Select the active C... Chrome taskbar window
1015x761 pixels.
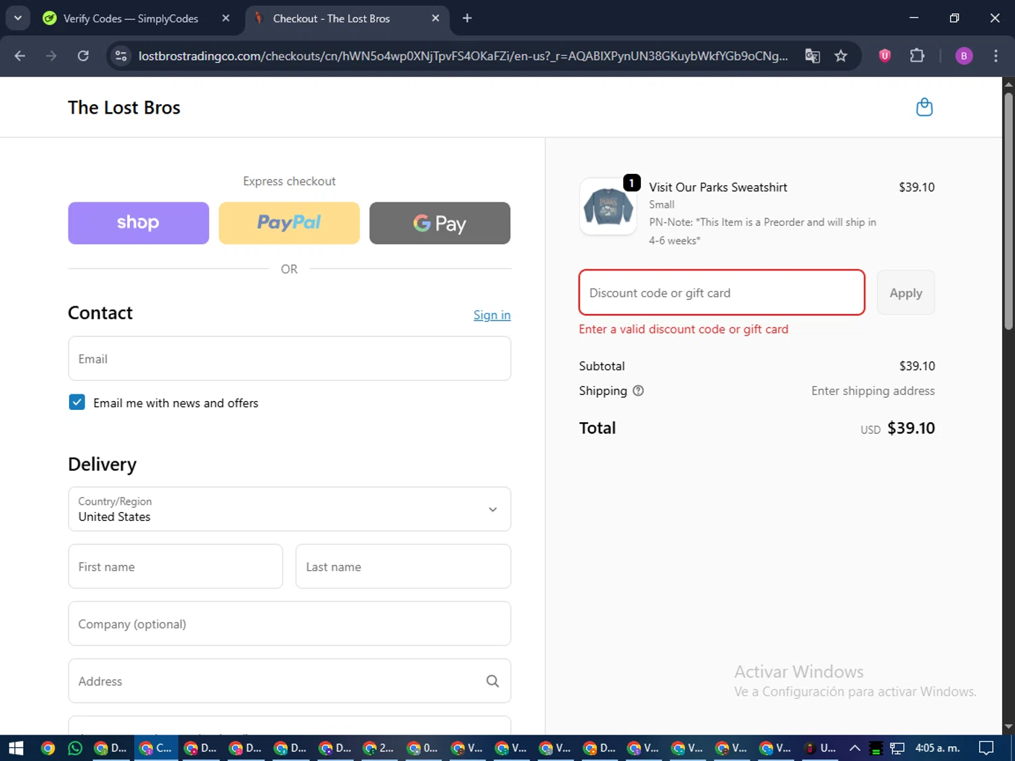[x=156, y=748]
